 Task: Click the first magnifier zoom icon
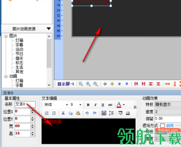[81, 84]
